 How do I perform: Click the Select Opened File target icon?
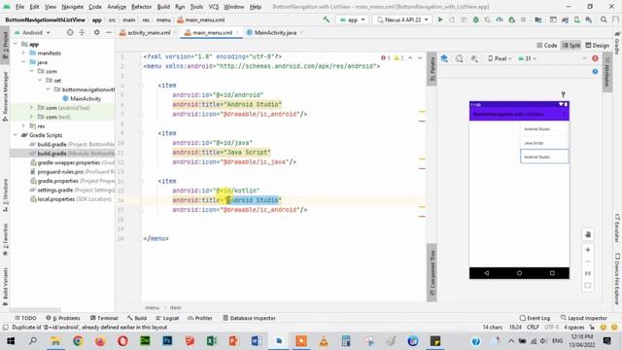point(70,32)
